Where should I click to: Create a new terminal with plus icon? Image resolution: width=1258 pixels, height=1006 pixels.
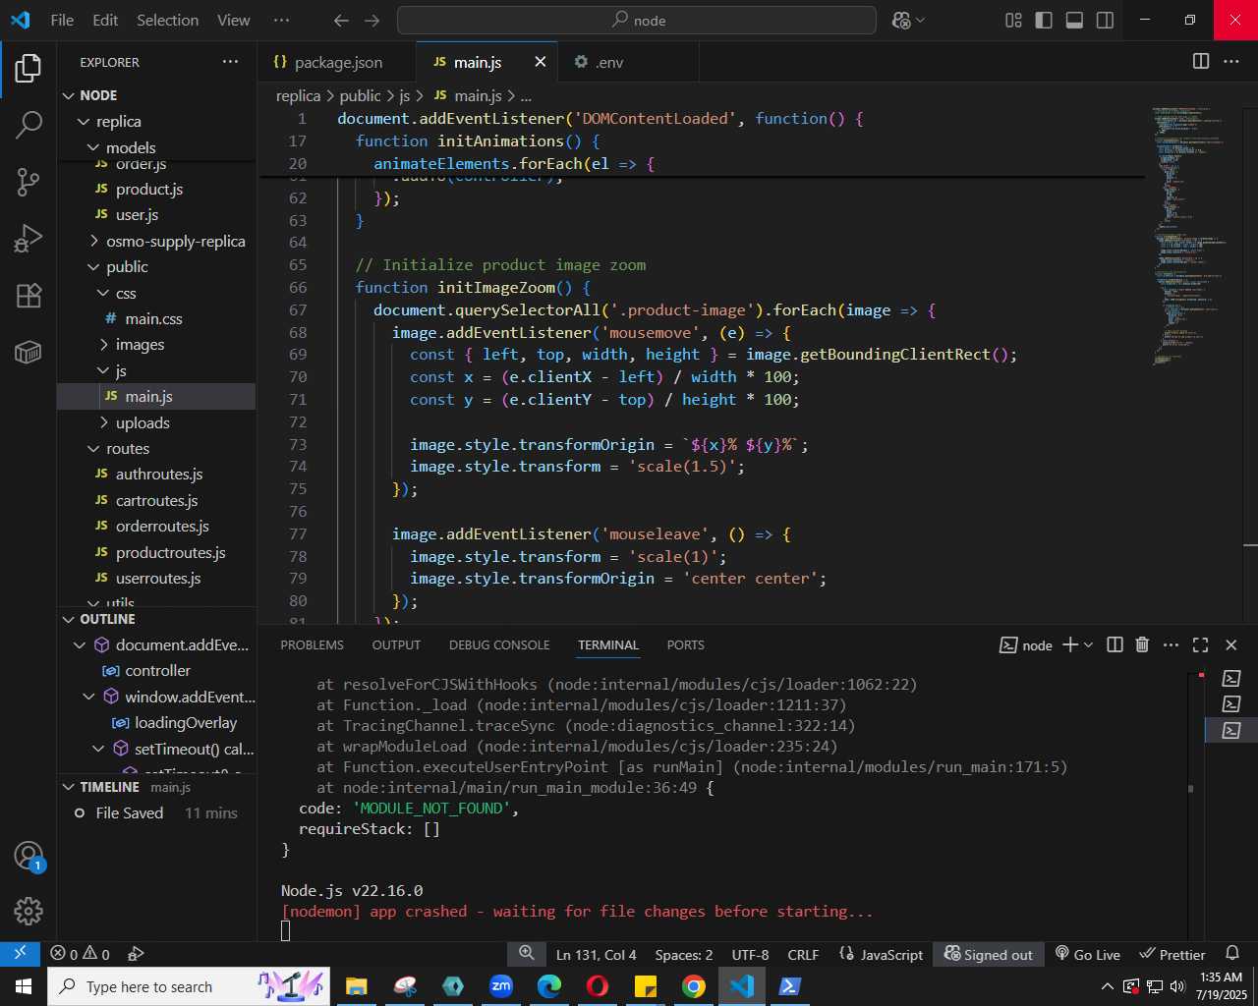point(1070,644)
